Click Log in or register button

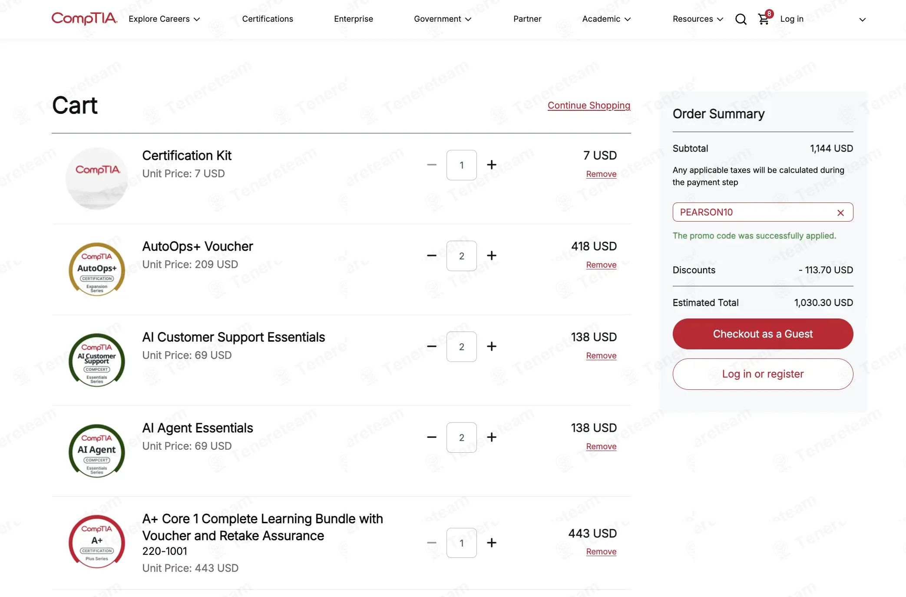tap(763, 374)
